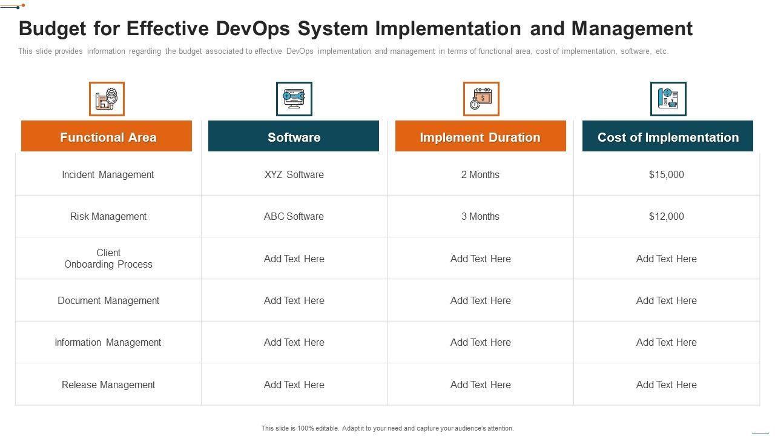Select the $15,000 cost cell
This screenshot has height=436, width=775.
pos(666,174)
